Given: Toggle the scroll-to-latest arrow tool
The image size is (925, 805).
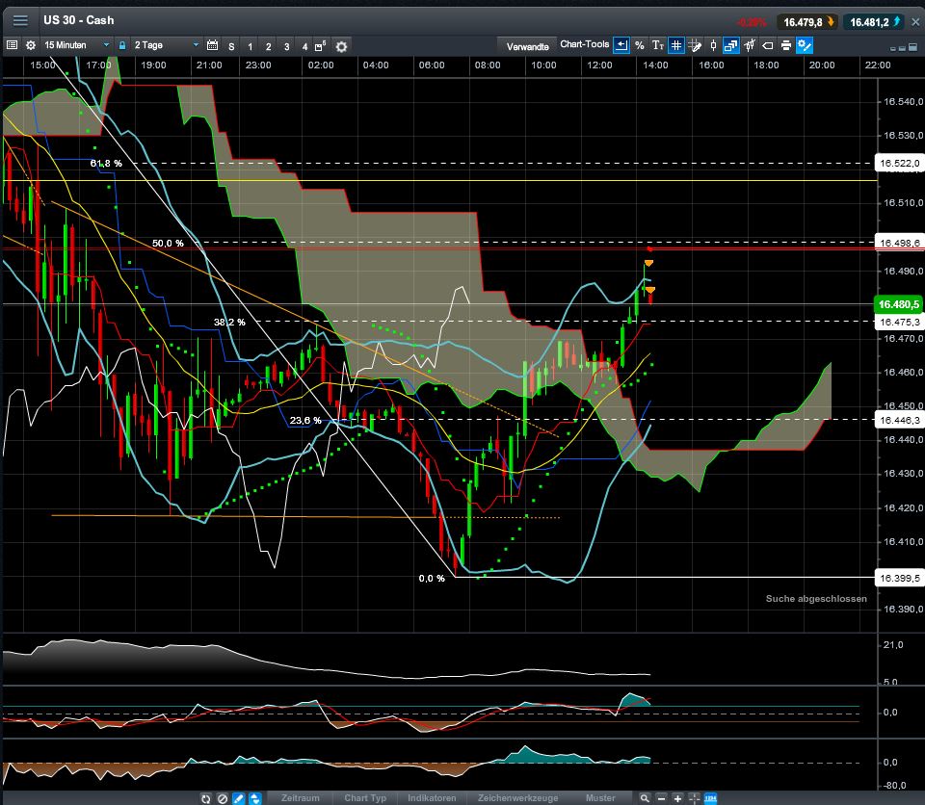Looking at the screenshot, I should pyautogui.click(x=621, y=45).
